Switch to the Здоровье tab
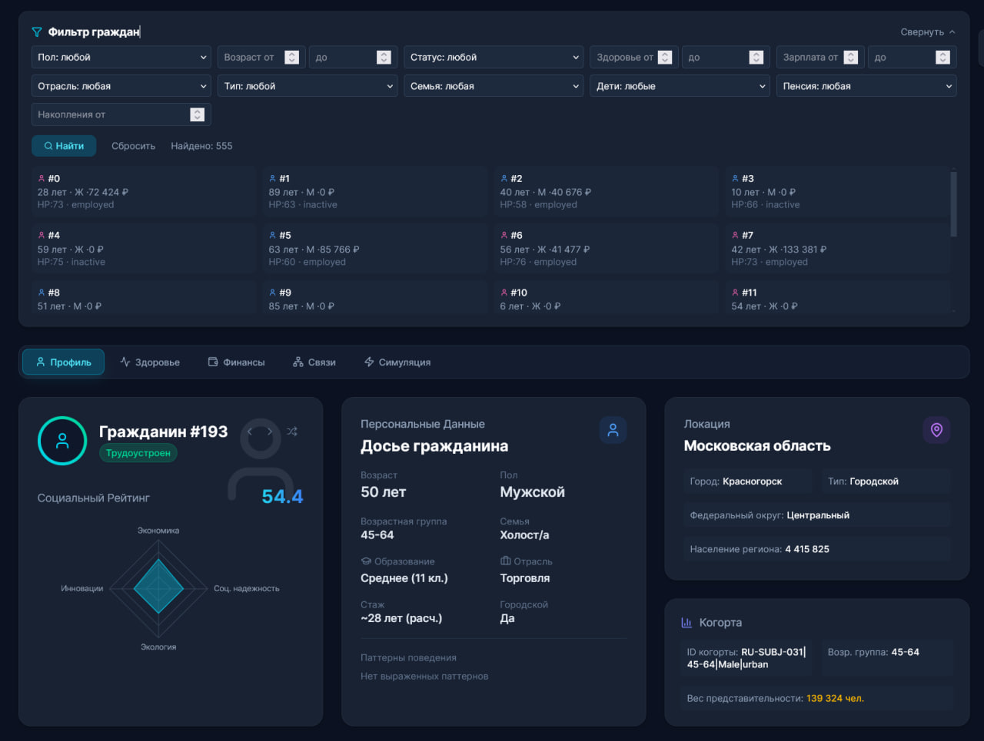The width and height of the screenshot is (984, 741). click(x=150, y=362)
